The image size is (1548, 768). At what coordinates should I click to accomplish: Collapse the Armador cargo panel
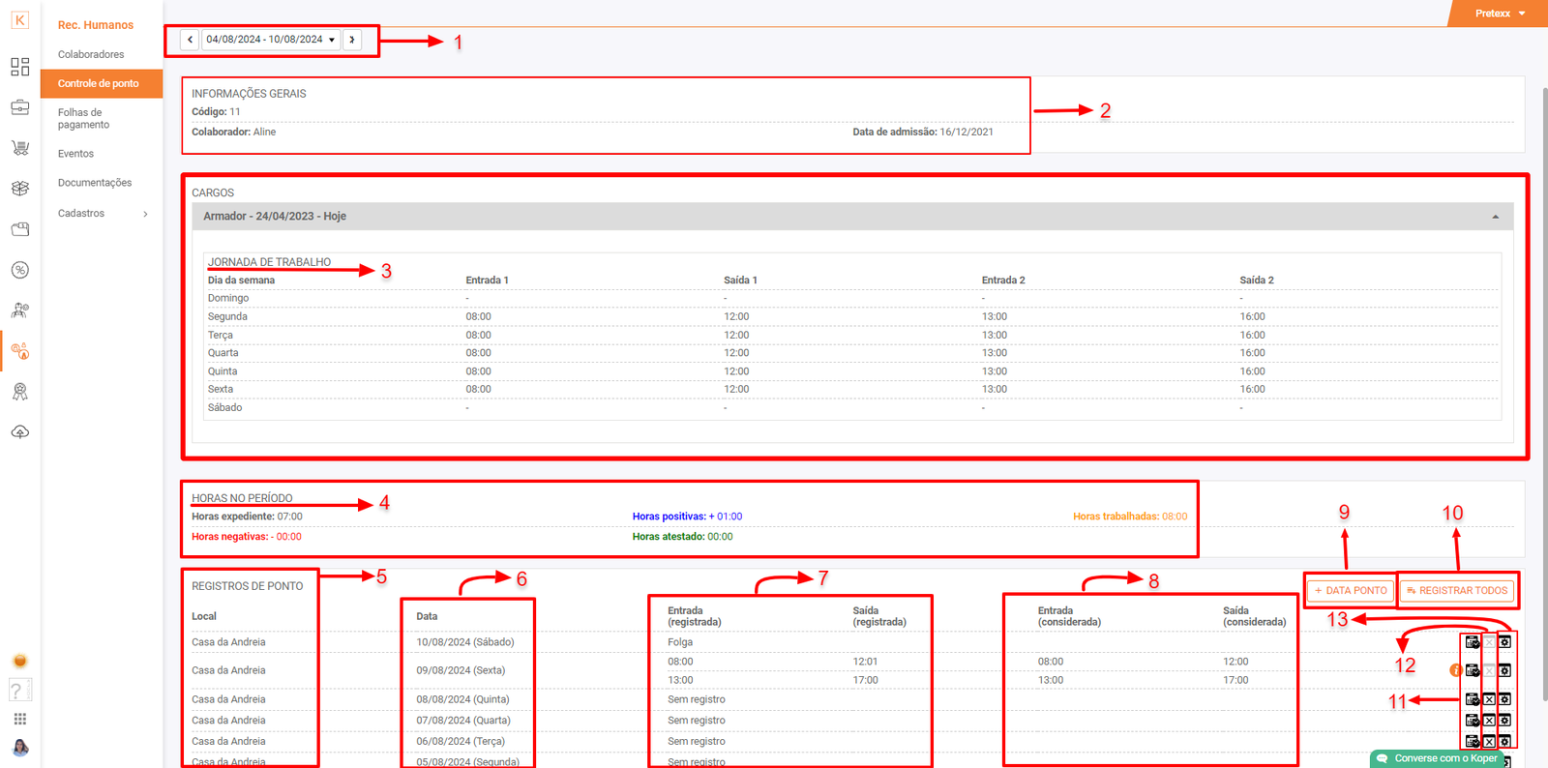pyautogui.click(x=1495, y=217)
